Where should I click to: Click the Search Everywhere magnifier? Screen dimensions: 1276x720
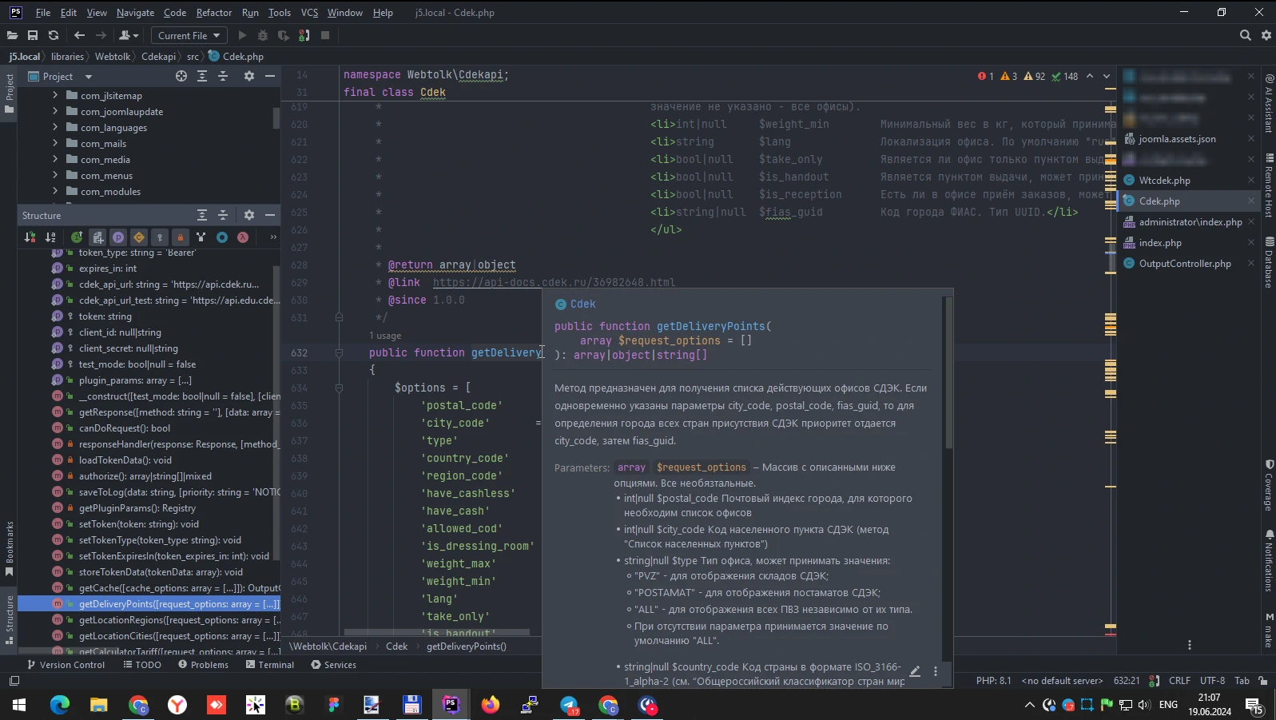click(1245, 35)
